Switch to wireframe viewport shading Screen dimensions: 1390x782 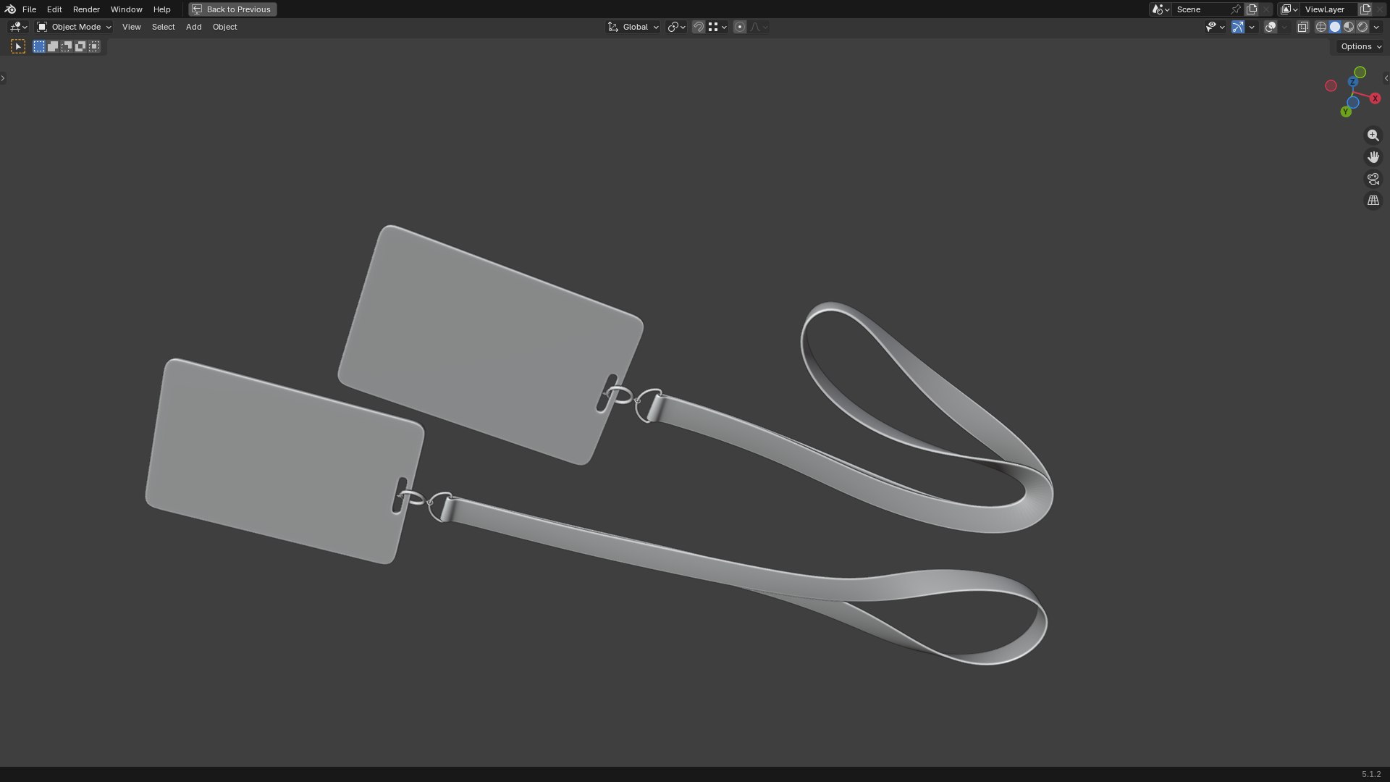click(1321, 27)
